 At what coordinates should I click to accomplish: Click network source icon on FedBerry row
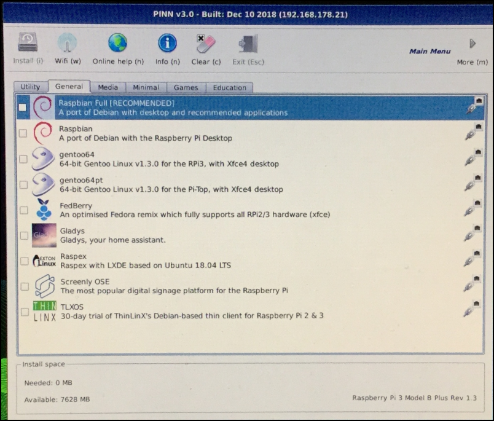click(473, 208)
